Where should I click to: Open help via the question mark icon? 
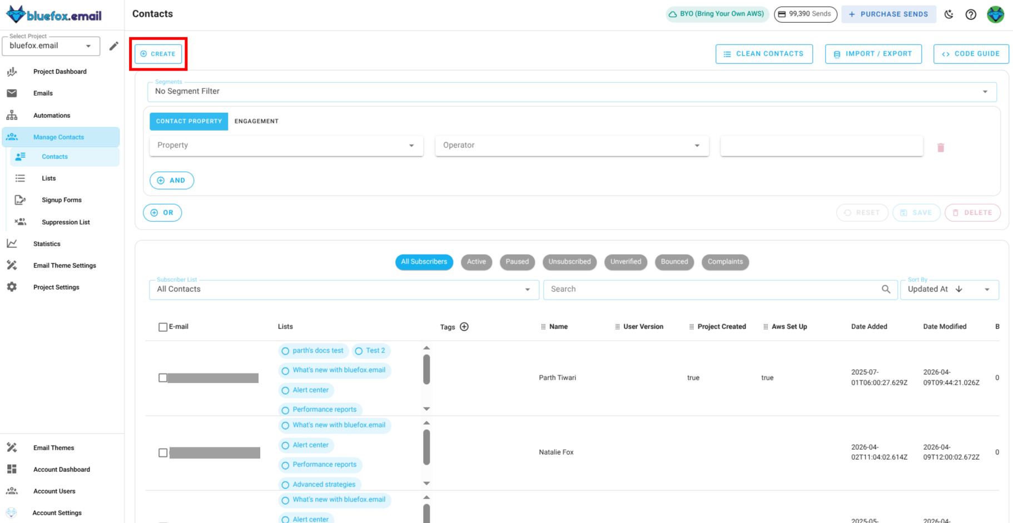tap(971, 14)
